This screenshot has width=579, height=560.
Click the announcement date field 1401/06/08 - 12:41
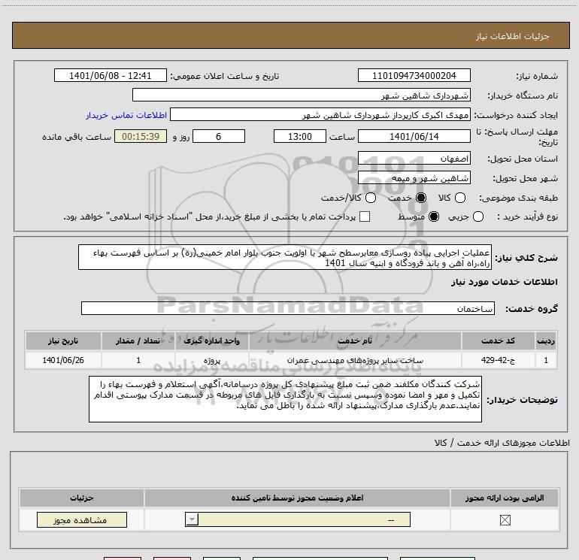111,75
